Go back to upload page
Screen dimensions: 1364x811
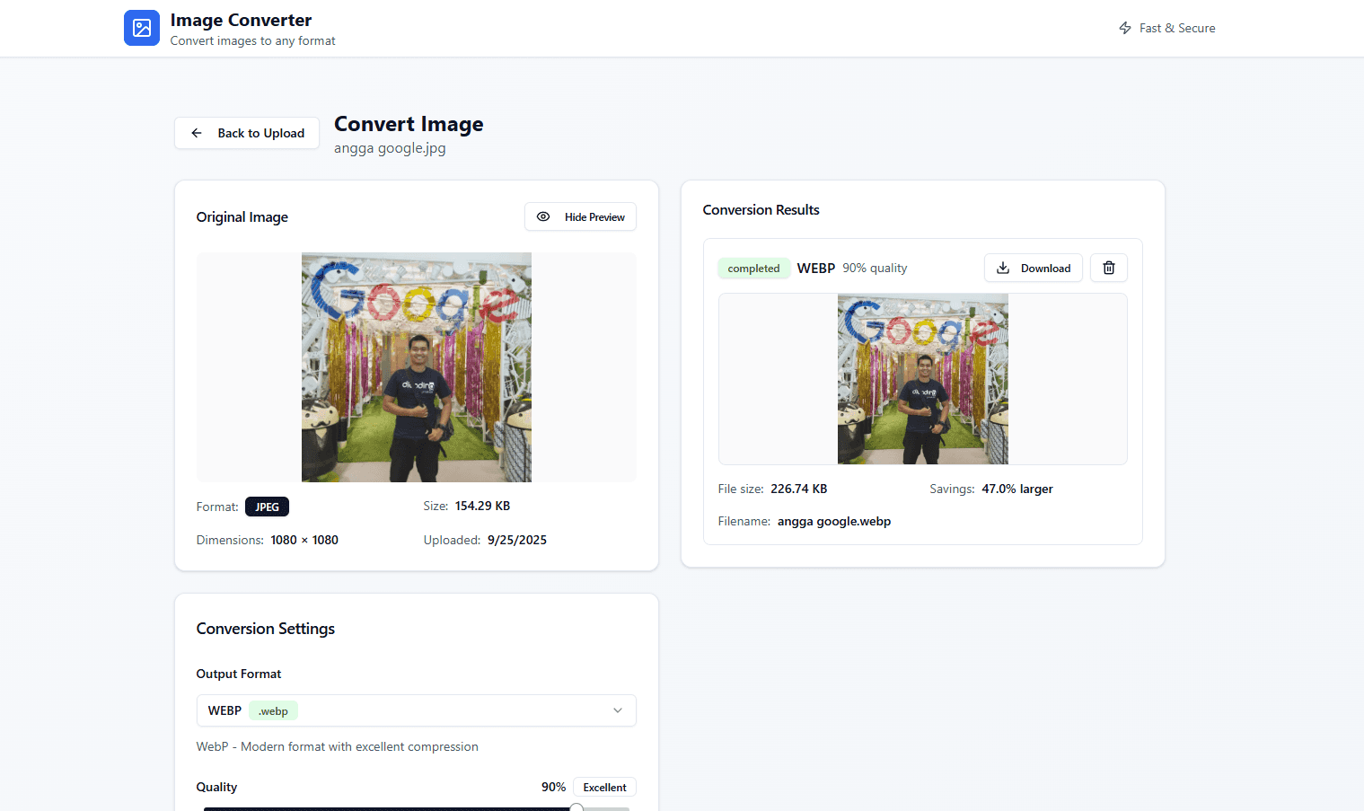(247, 133)
